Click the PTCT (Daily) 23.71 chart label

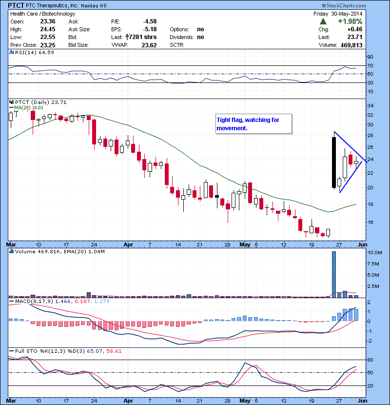pos(41,102)
